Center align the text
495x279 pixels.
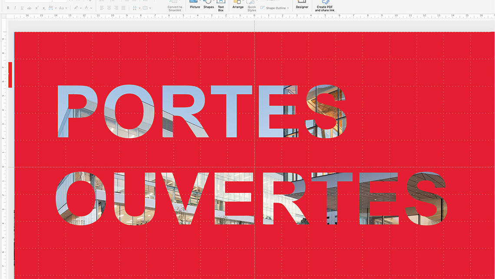[x=109, y=8]
